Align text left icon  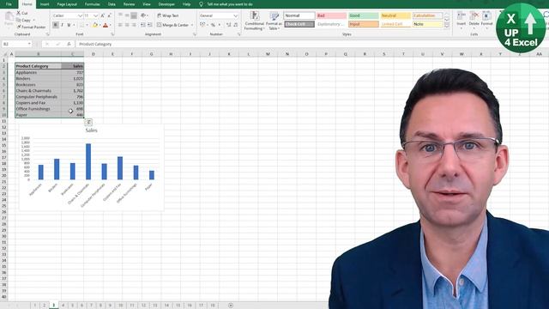(x=120, y=25)
